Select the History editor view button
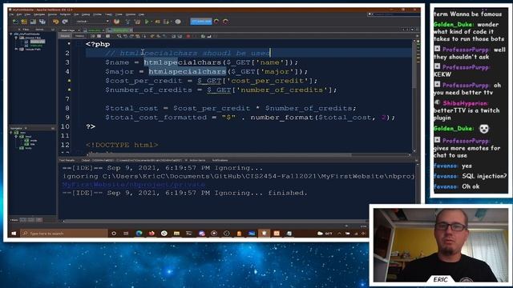This screenshot has width=513, height=288. pos(79,36)
